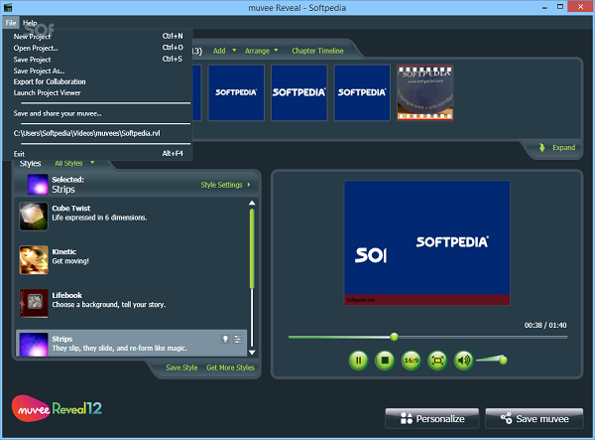Image resolution: width=595 pixels, height=440 pixels.
Task: Select the Kinetic style icon
Action: click(x=34, y=260)
